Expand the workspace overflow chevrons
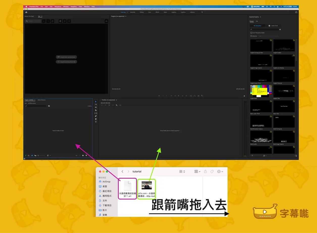Image resolution: width=317 pixels, height=233 pixels. (202, 12)
